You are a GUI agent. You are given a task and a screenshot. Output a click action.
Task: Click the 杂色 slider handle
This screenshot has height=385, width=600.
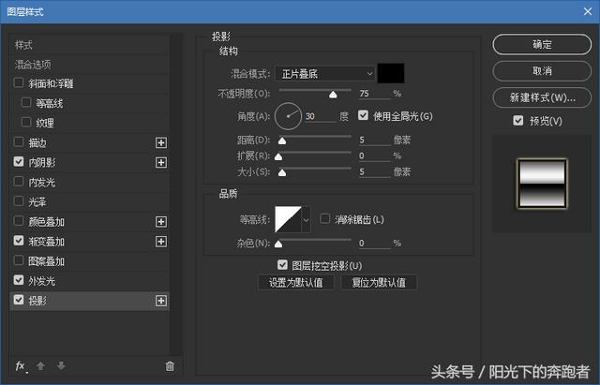pos(278,244)
